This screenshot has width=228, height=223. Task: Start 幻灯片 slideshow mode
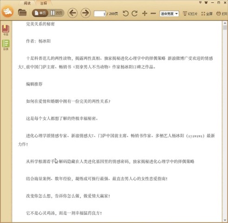tap(190, 14)
